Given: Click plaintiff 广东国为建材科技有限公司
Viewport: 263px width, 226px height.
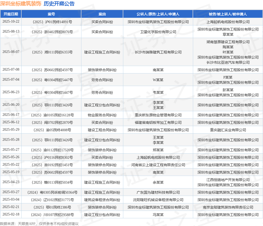Looking at the screenshot, I should pos(158,192).
